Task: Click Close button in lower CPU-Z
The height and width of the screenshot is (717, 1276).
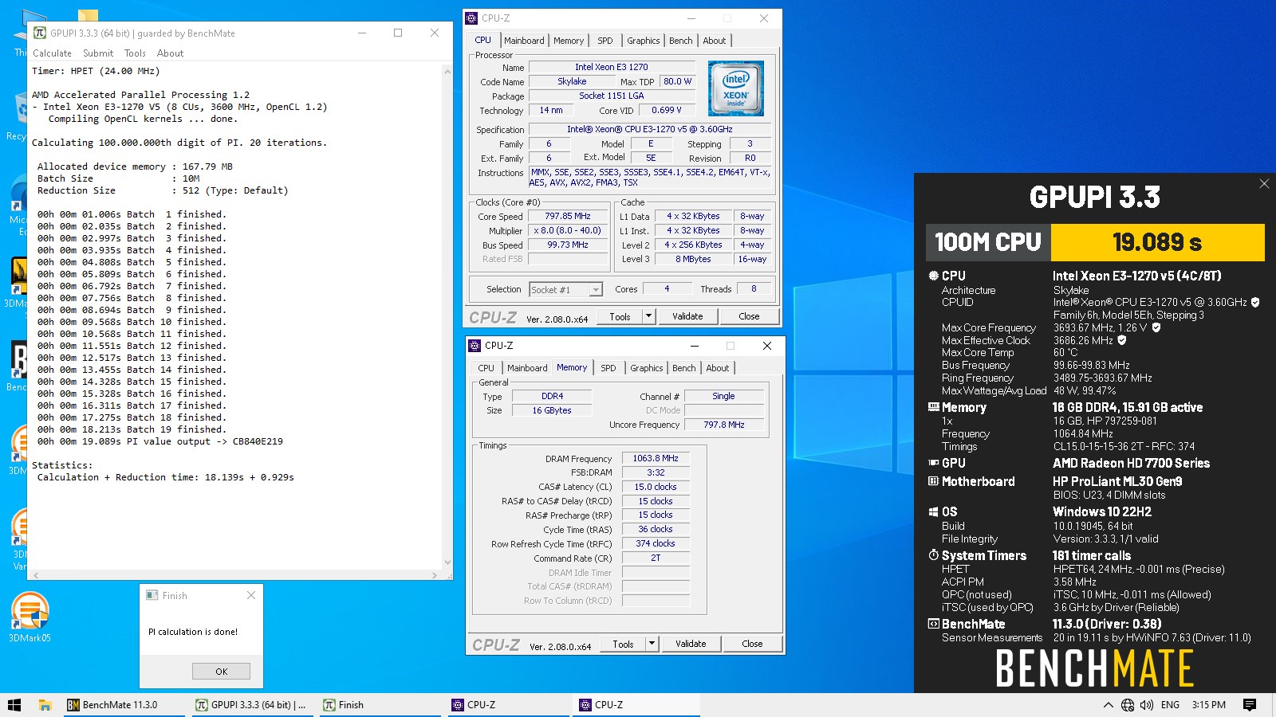Action: pos(752,644)
